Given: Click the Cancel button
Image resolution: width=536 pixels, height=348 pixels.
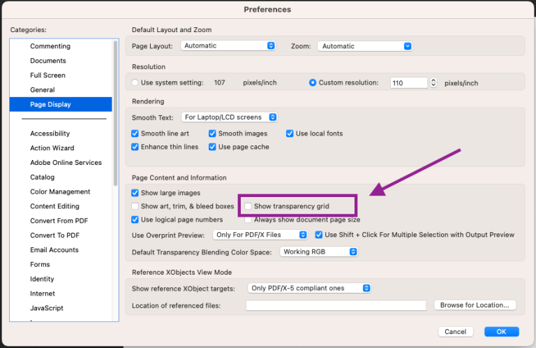Looking at the screenshot, I should click(456, 331).
